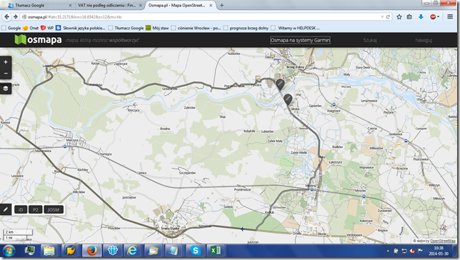Open a new browser tab

click(x=221, y=5)
